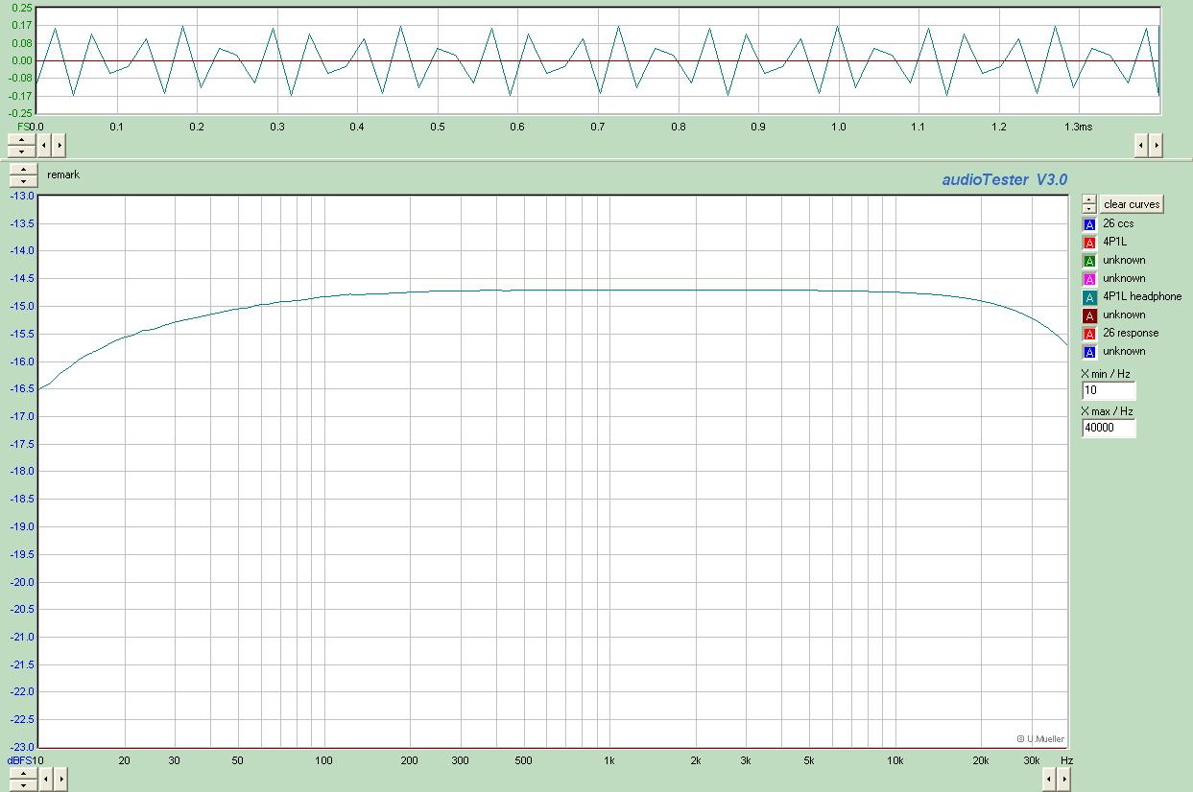Click the audioTester V3.0 title text
This screenshot has height=792, width=1193.
pyautogui.click(x=1004, y=179)
